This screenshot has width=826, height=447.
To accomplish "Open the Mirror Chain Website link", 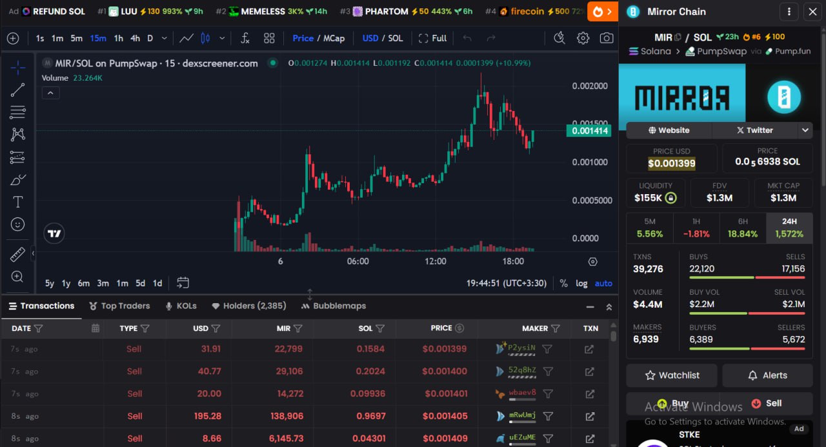I will (669, 130).
